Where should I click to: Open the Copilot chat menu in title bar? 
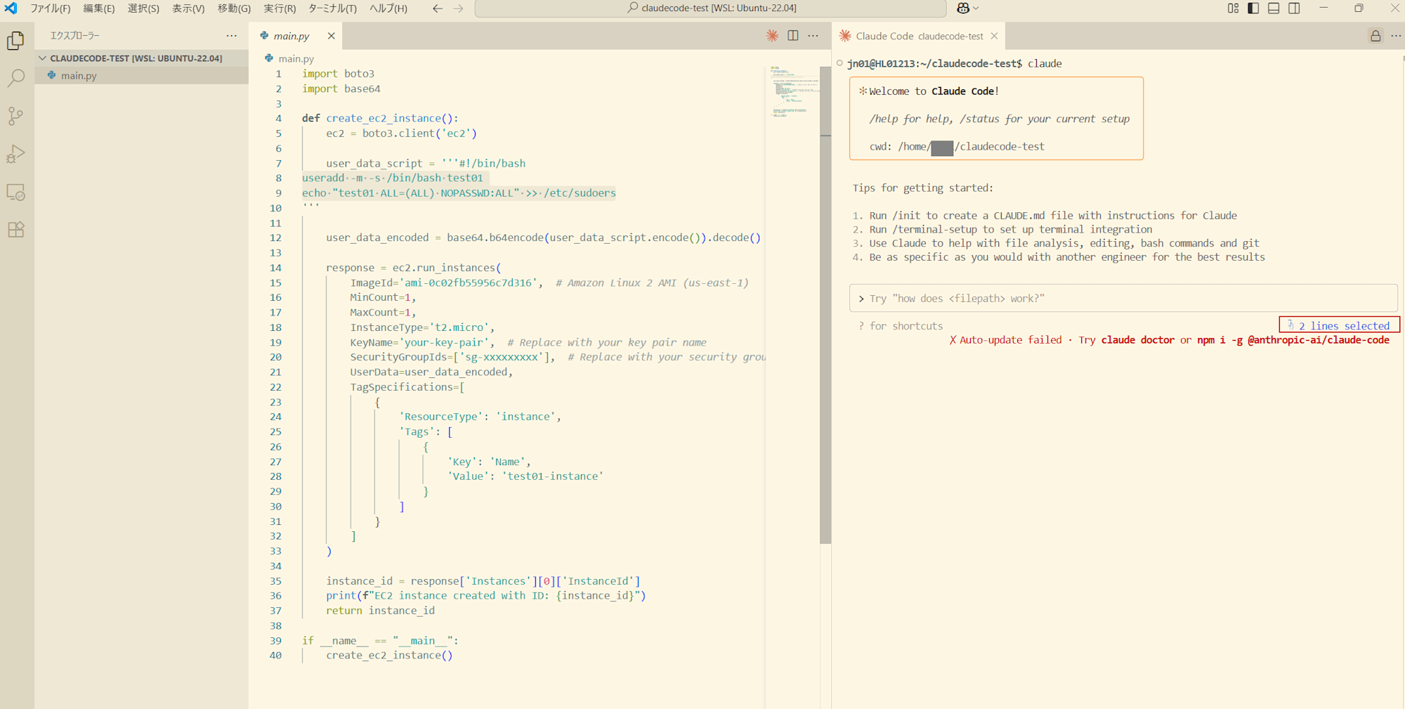(967, 8)
